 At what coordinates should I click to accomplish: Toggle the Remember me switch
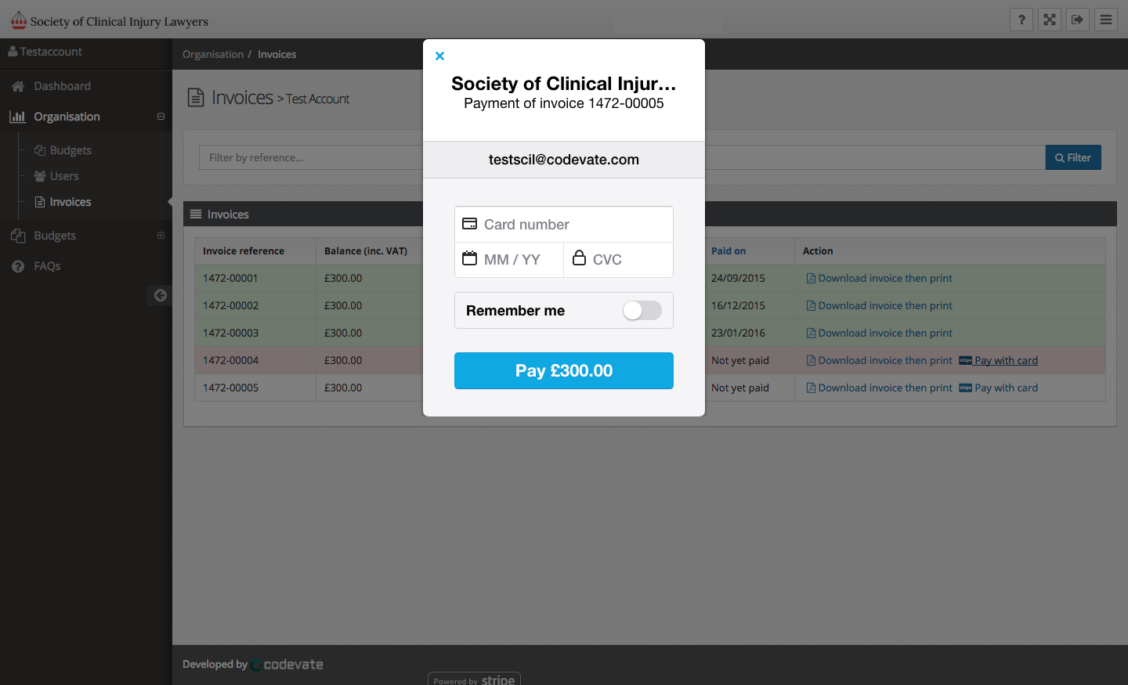[642, 311]
